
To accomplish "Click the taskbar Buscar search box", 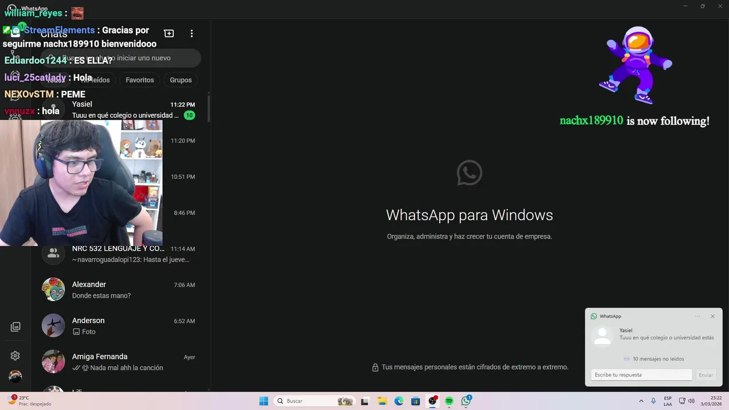I will click(x=314, y=401).
